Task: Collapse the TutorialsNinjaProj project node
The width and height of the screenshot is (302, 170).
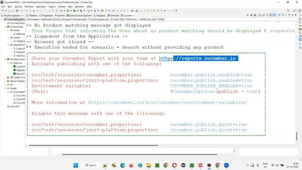Action: tap(2, 19)
